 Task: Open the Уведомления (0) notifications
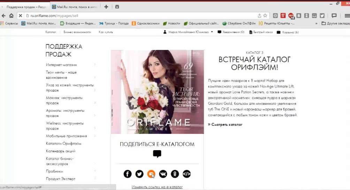pyautogui.click(x=231, y=32)
